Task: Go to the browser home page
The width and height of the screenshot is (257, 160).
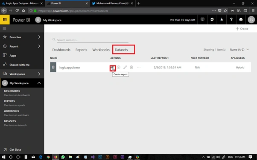Action: pos(23,11)
